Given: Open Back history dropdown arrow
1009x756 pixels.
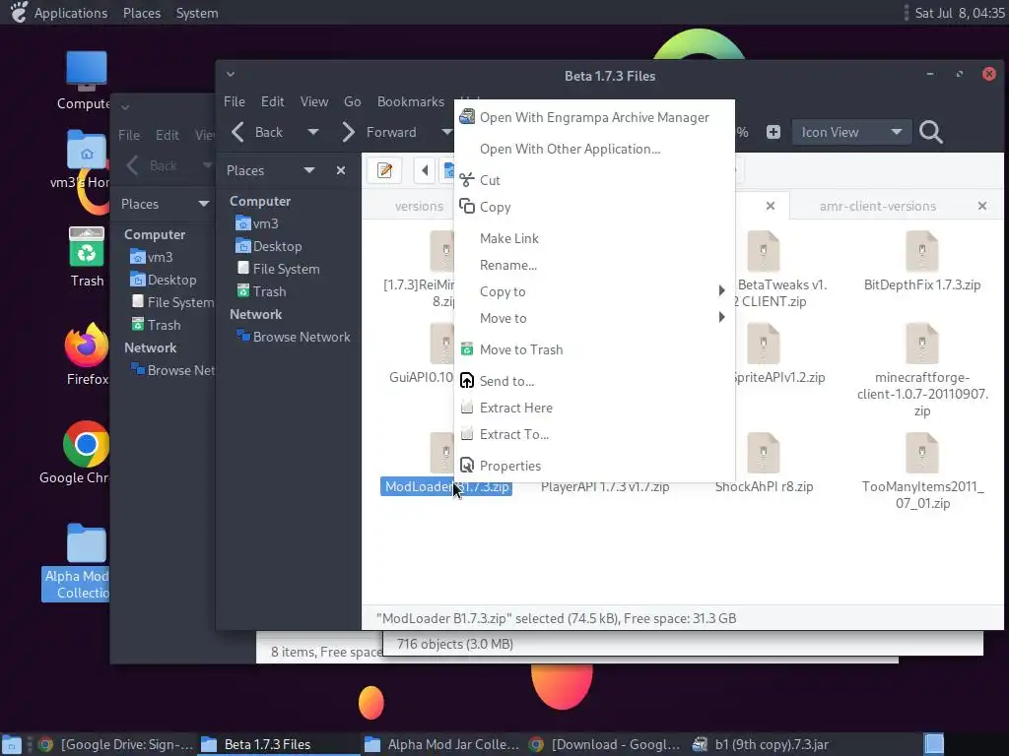Looking at the screenshot, I should point(312,133).
